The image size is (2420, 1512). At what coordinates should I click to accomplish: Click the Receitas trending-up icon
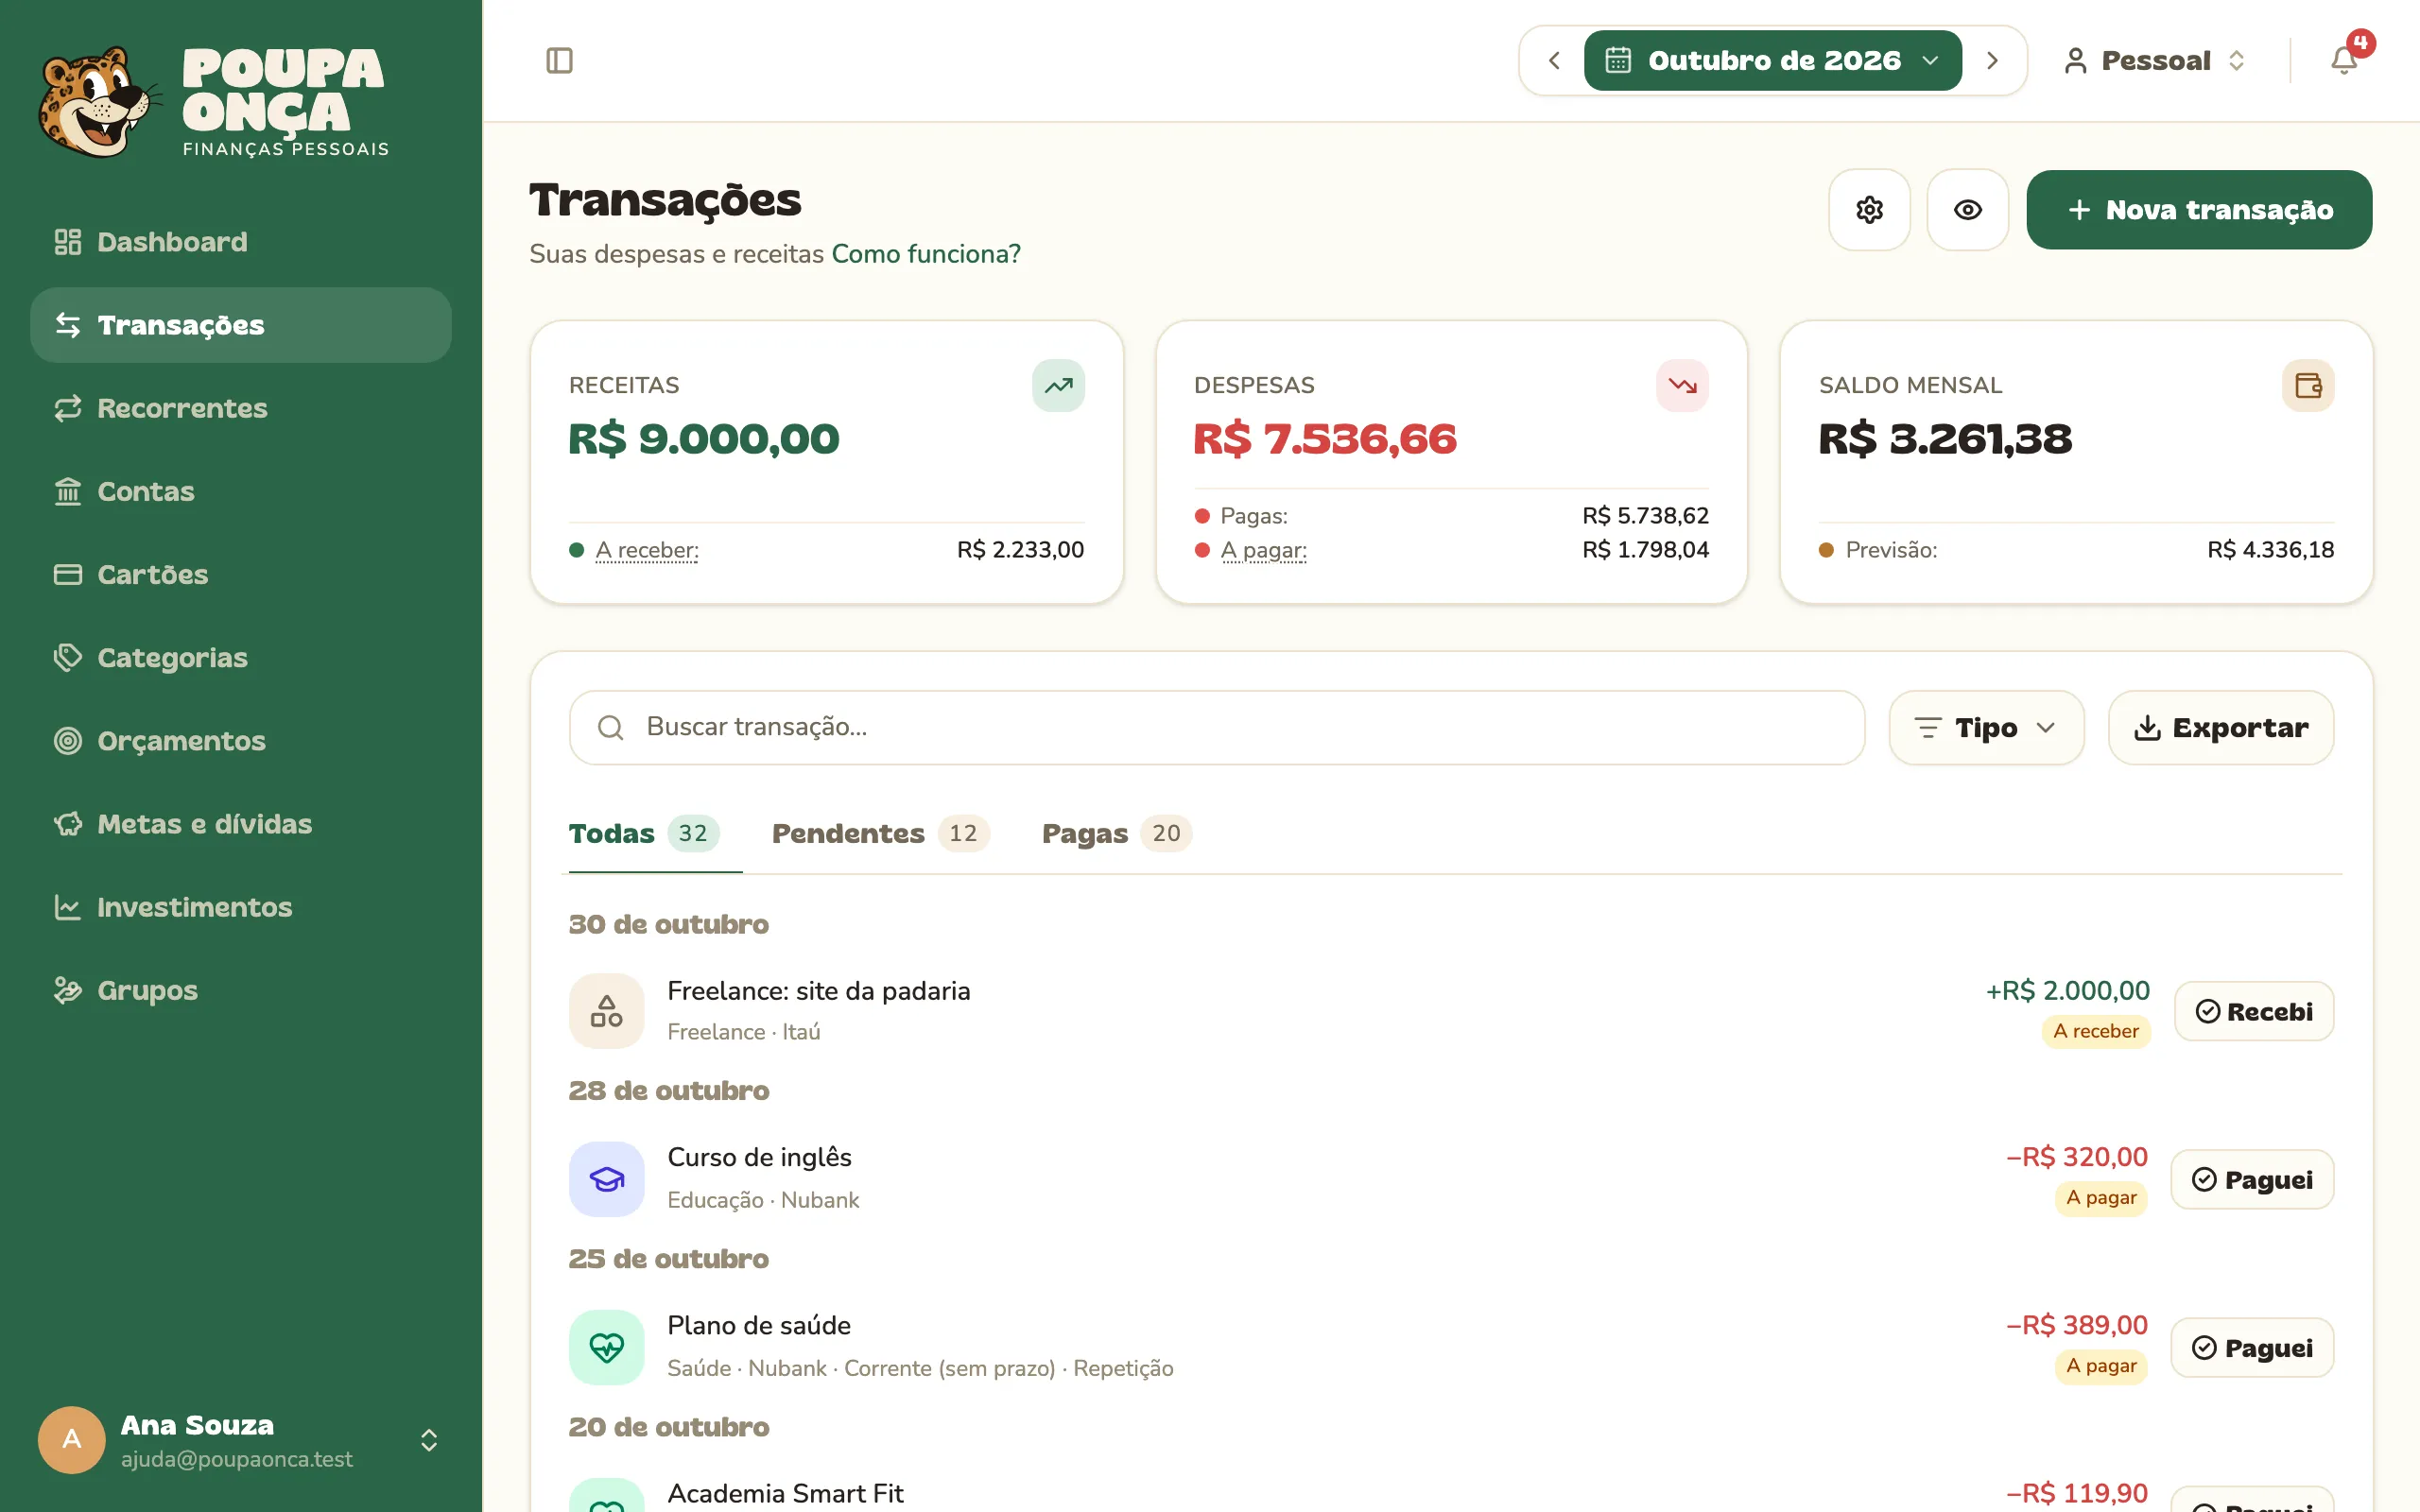point(1058,385)
